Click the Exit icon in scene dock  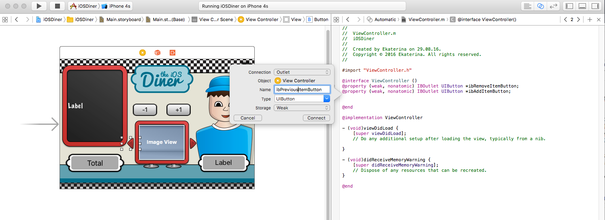(173, 53)
